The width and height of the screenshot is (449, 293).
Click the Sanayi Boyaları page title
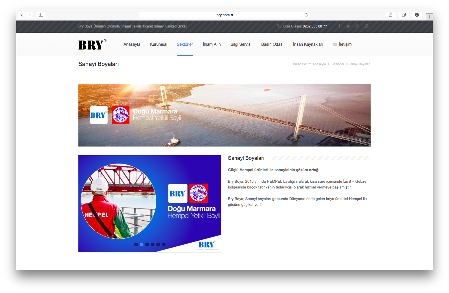(x=98, y=64)
